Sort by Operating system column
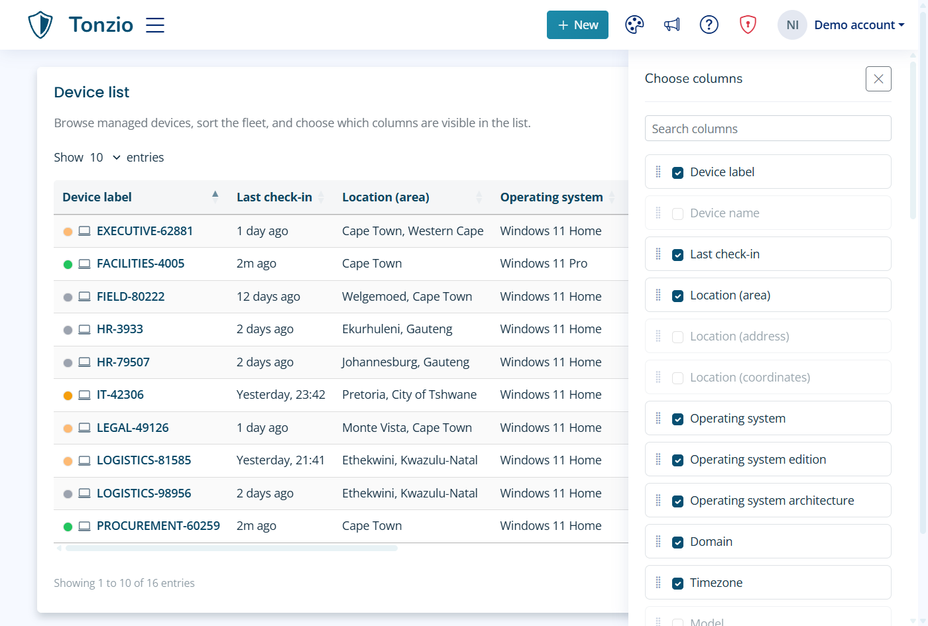 click(x=557, y=197)
